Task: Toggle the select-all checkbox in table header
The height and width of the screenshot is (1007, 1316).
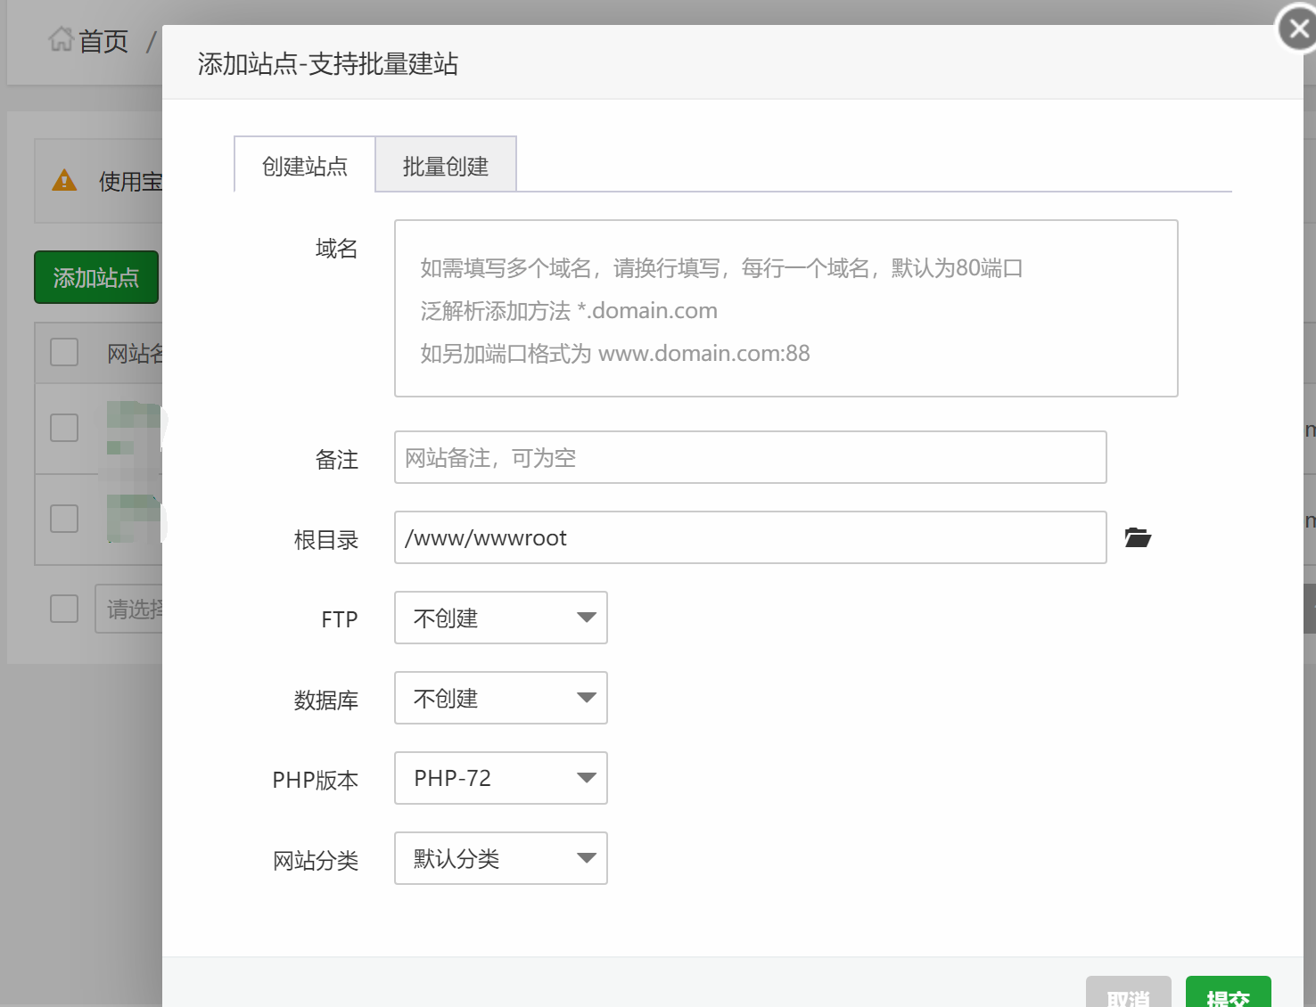Action: [x=63, y=352]
